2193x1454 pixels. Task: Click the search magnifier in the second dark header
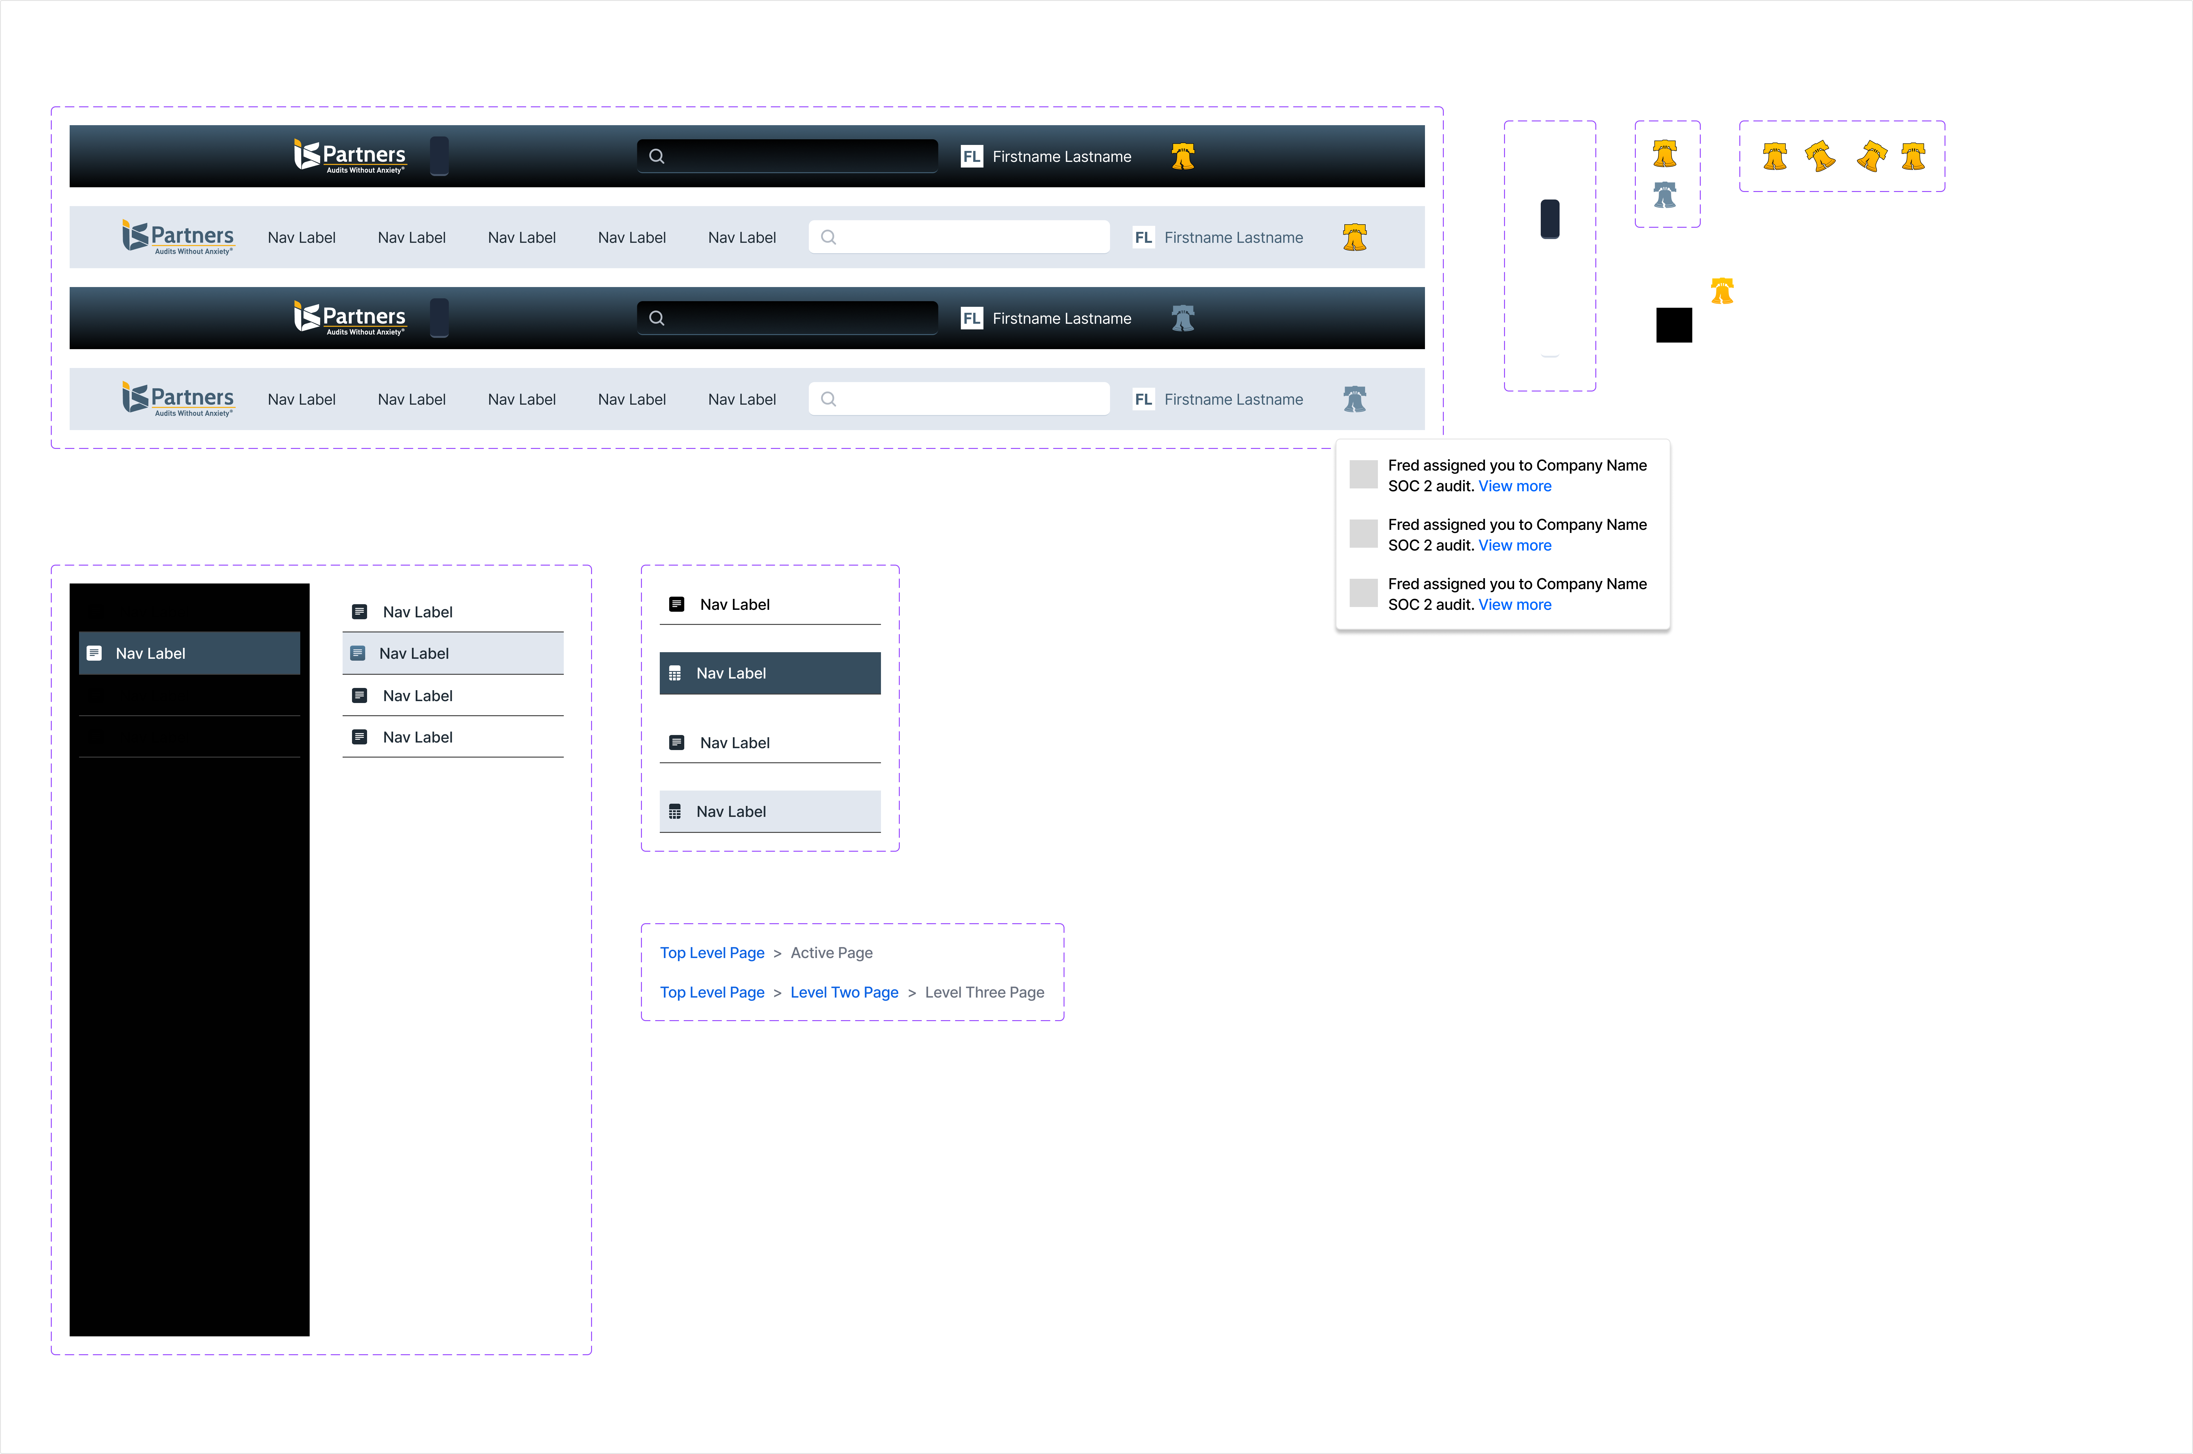pyautogui.click(x=657, y=318)
